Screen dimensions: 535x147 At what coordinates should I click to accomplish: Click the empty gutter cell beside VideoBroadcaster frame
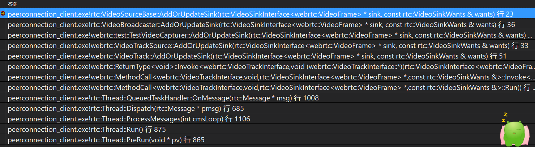3,25
